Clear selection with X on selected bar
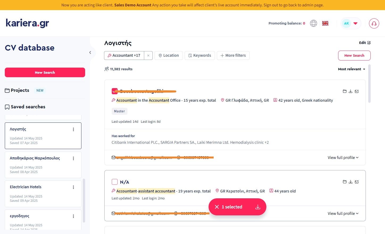Image resolution: width=385 pixels, height=234 pixels. [x=217, y=207]
